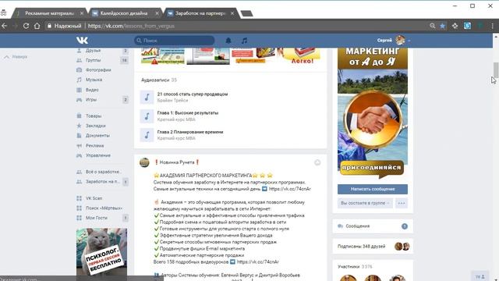Click the browser back arrow
The image size is (499, 281).
pos(5,26)
